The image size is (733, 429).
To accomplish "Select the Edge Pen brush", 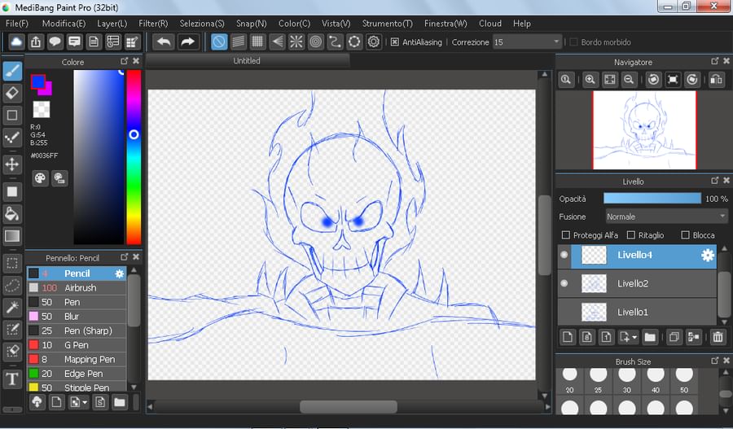I will point(77,374).
